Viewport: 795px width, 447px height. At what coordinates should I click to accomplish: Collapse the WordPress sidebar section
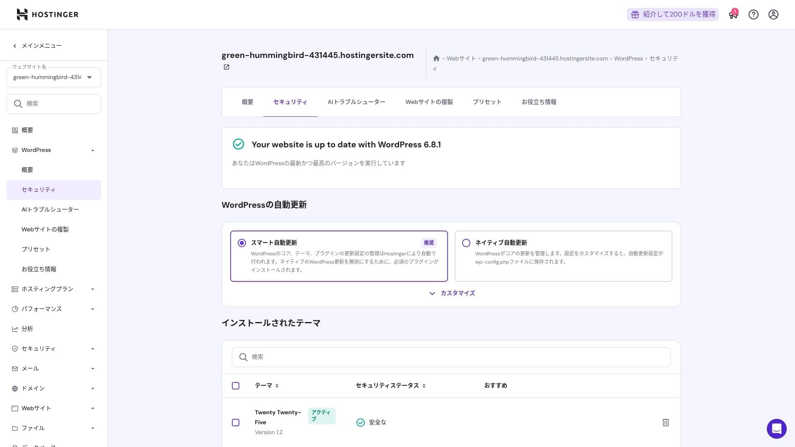tap(93, 150)
